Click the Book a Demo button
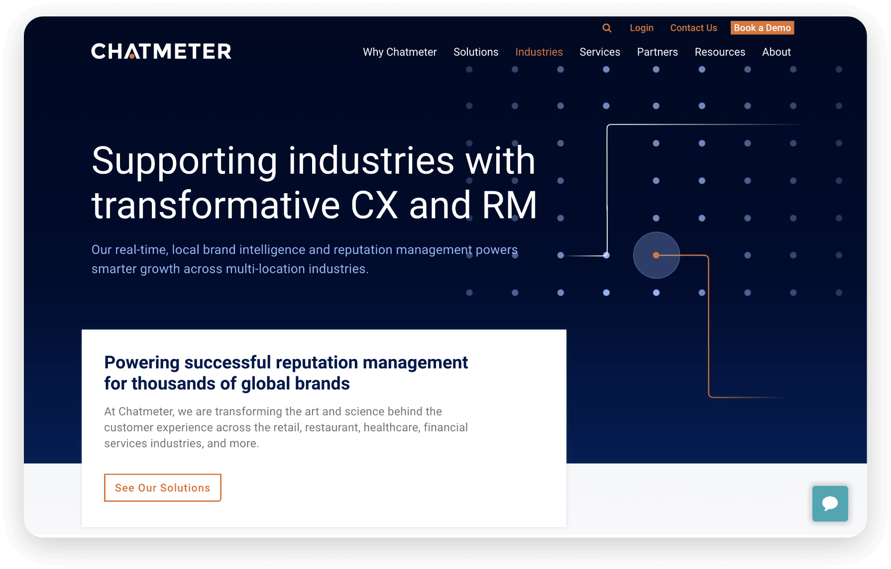This screenshot has height=569, width=891. [762, 28]
